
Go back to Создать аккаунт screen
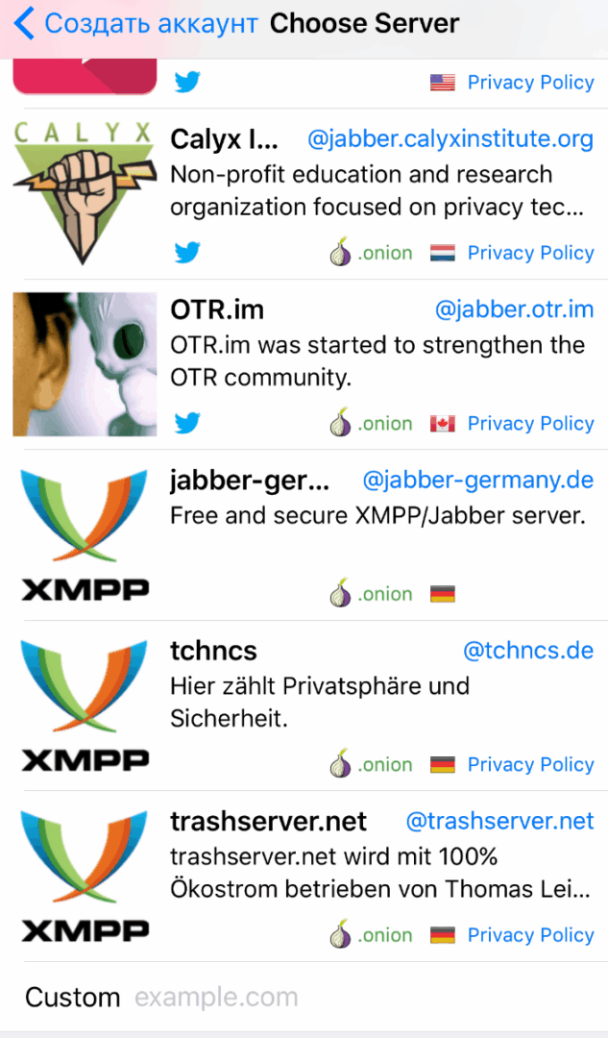click(135, 24)
